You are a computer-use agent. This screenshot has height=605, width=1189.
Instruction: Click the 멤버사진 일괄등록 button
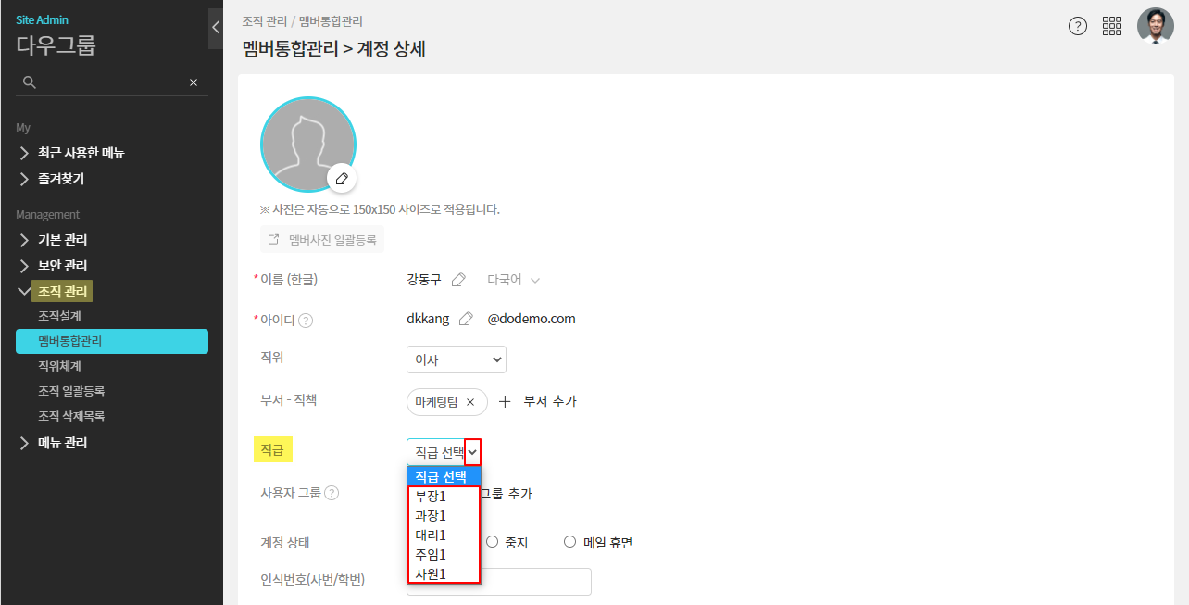pos(322,239)
